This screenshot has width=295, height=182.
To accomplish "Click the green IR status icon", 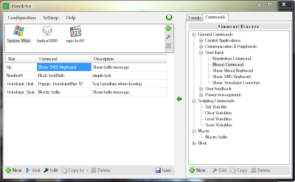I will [x=169, y=17].
